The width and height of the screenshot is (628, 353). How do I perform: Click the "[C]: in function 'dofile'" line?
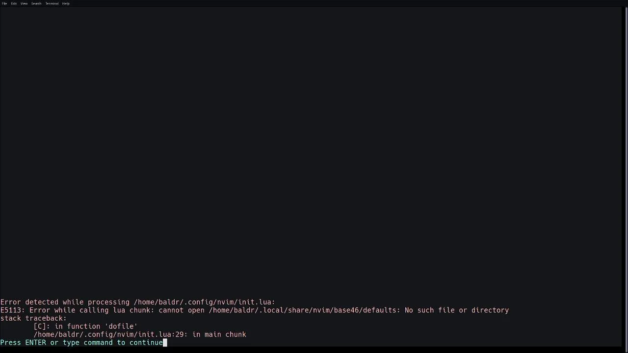point(85,327)
